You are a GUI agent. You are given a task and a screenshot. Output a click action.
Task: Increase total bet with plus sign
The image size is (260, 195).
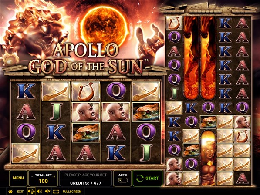coord(54,177)
